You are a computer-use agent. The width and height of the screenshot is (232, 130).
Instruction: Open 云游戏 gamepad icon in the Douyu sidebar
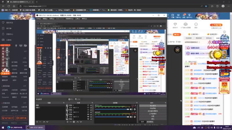[3, 40]
